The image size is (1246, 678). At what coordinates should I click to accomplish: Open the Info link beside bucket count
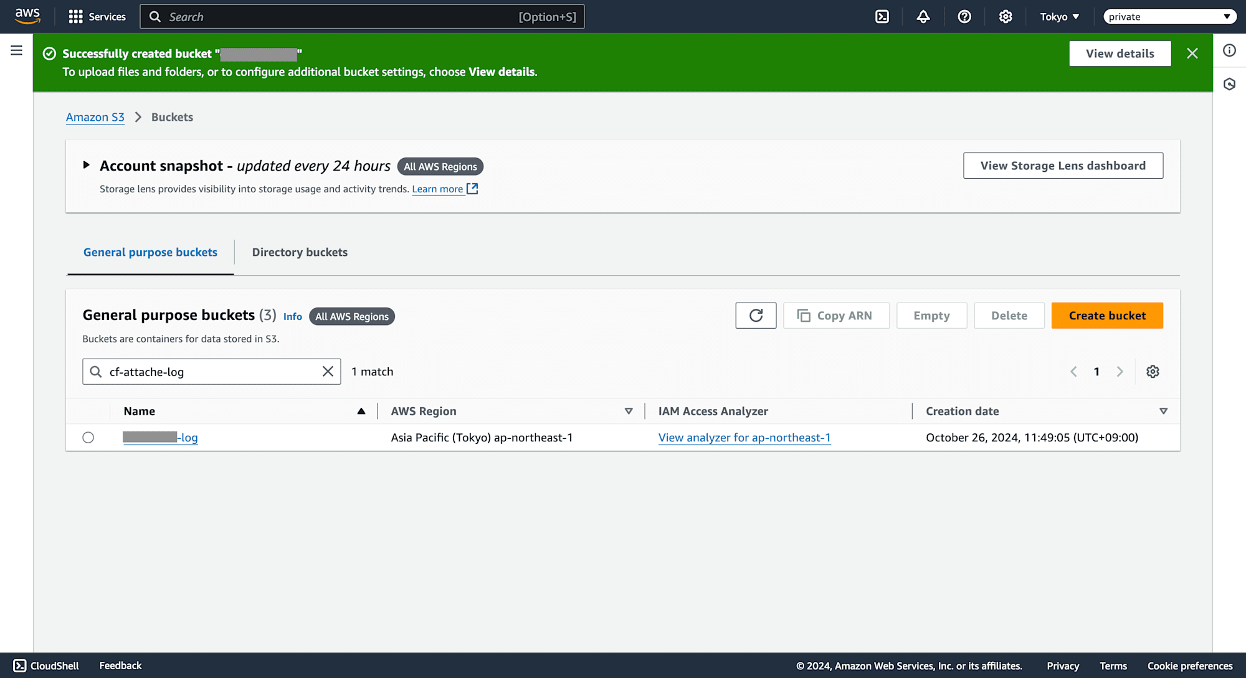coord(293,316)
